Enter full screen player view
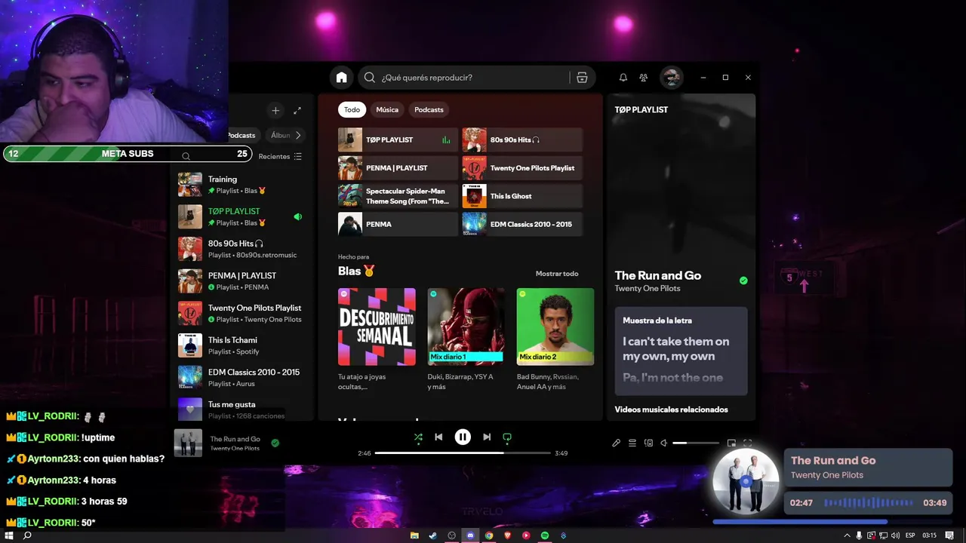 pos(748,443)
